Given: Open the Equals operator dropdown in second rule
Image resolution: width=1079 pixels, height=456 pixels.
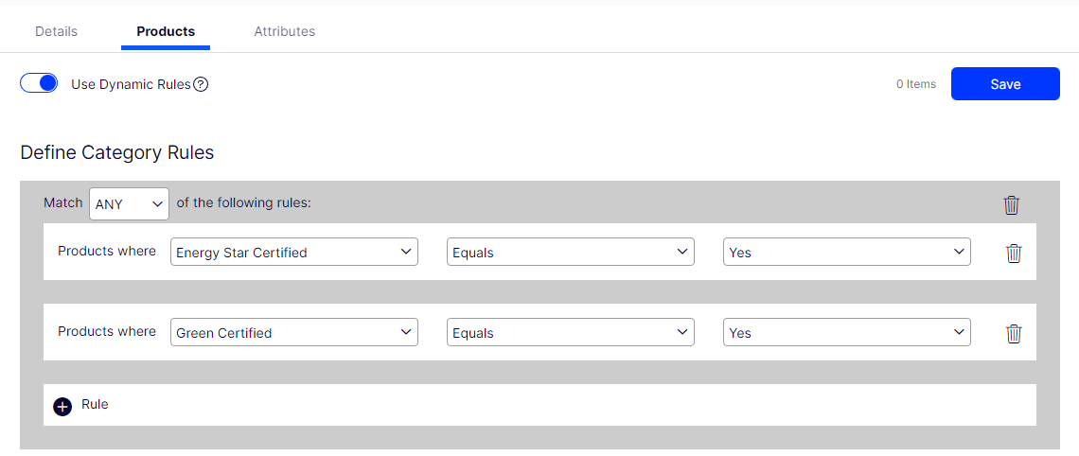Looking at the screenshot, I should (x=570, y=333).
